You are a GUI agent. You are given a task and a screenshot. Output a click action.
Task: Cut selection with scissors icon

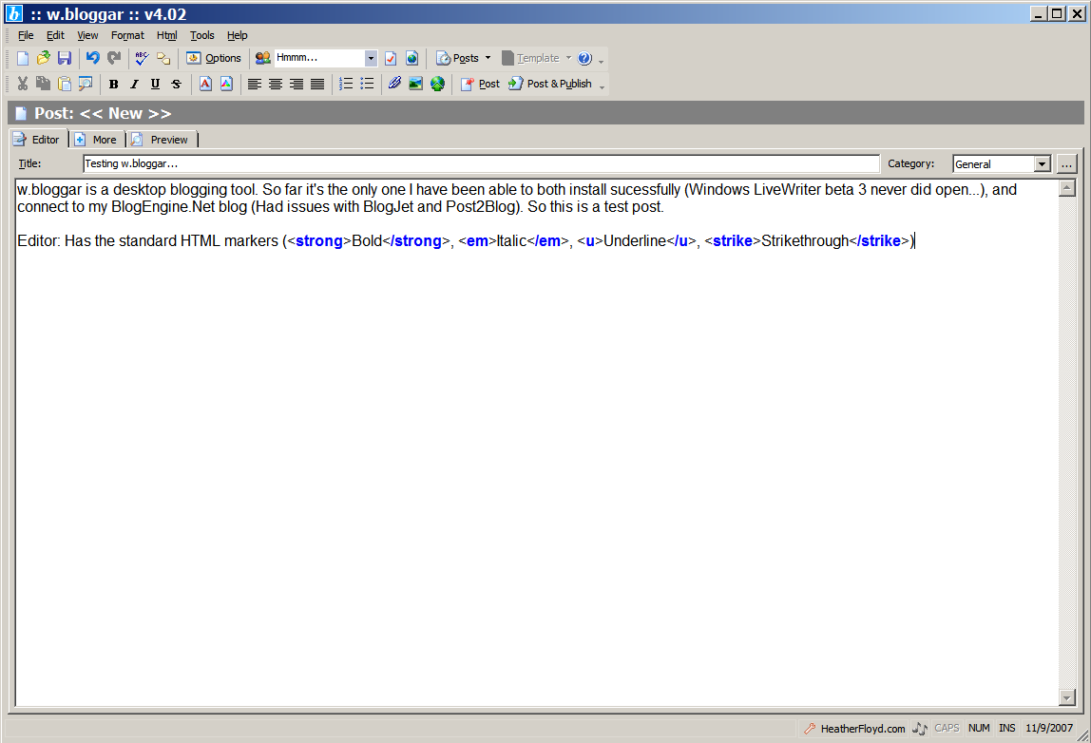pyautogui.click(x=23, y=85)
